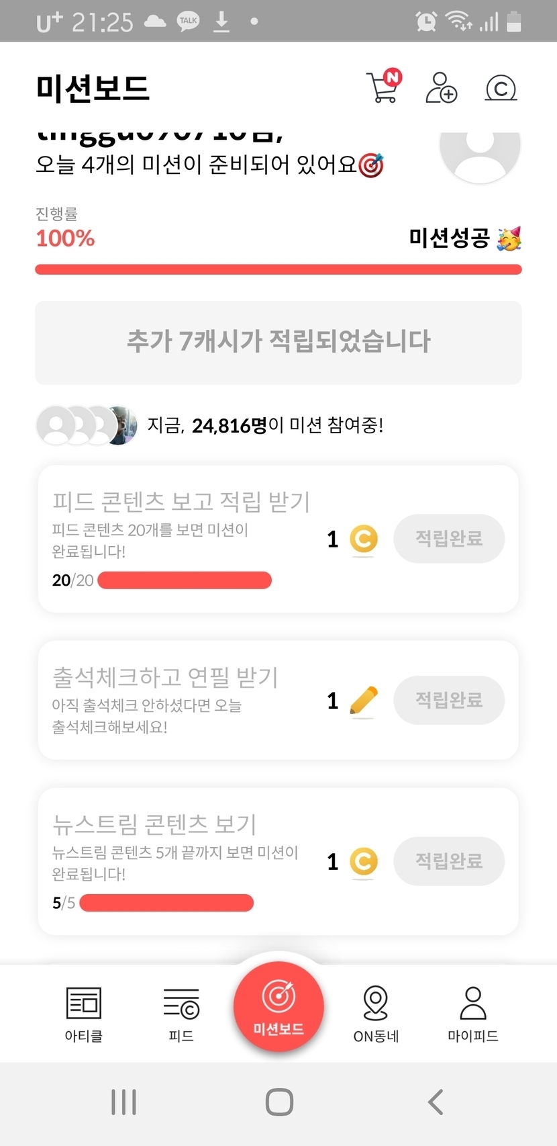Image resolution: width=557 pixels, height=1146 pixels.
Task: Open the 아티클 tab
Action: click(84, 1014)
